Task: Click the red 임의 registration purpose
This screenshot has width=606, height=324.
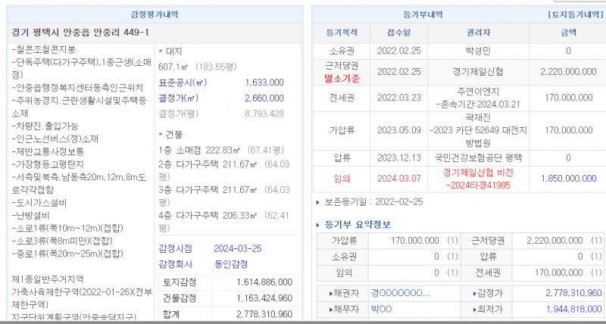Action: pyautogui.click(x=342, y=179)
